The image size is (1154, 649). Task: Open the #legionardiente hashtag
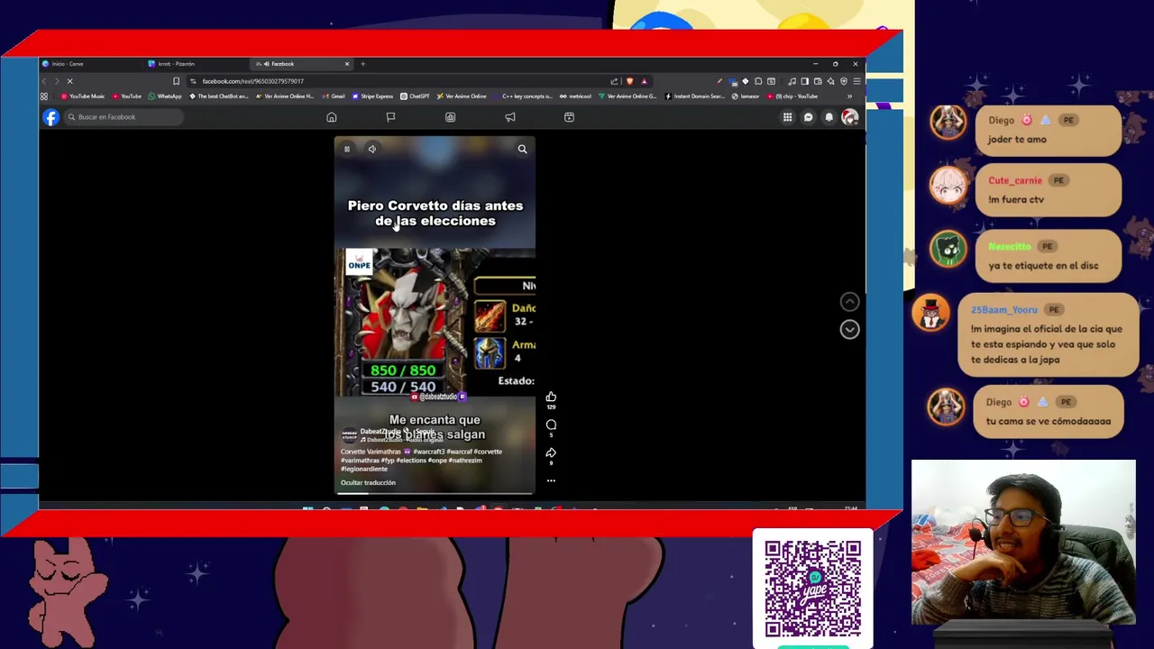point(364,469)
